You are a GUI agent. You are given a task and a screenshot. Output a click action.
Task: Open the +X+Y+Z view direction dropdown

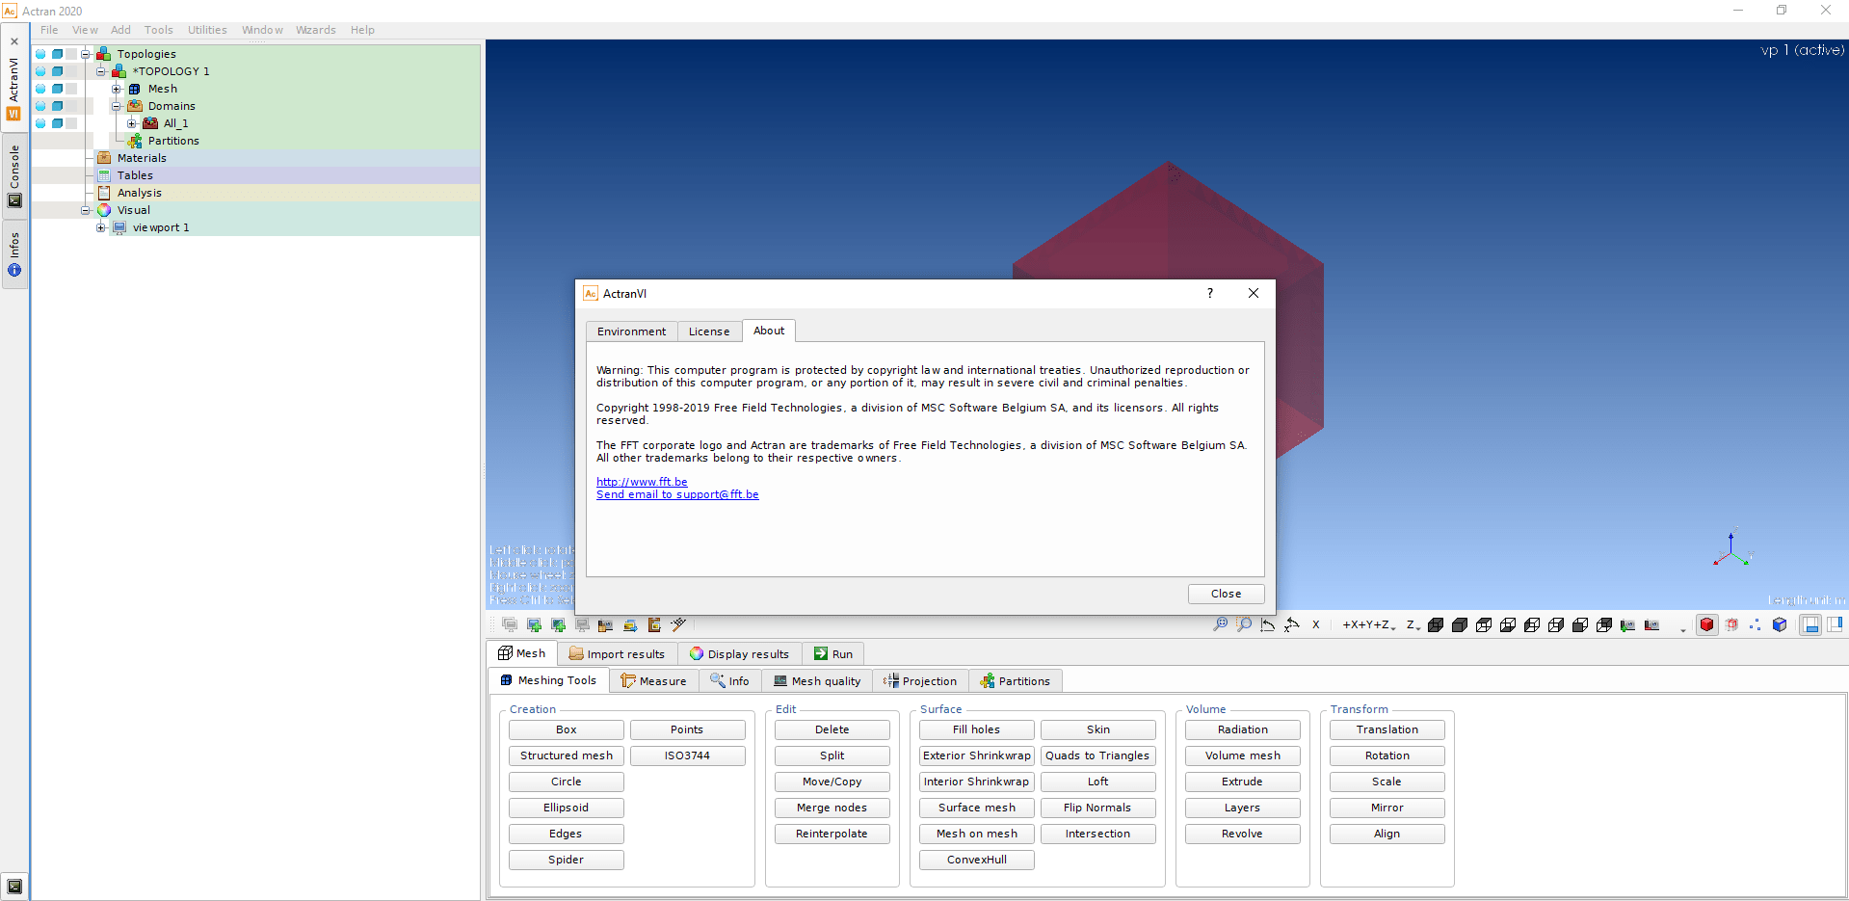coord(1368,624)
